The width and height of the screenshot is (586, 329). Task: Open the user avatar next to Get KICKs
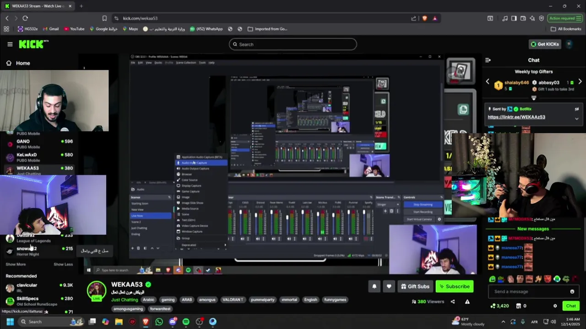point(569,44)
